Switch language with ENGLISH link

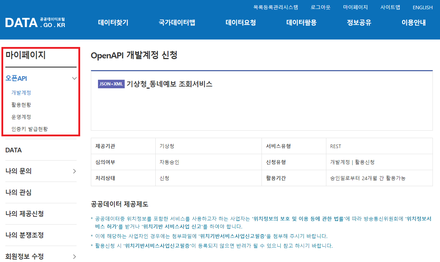point(423,7)
